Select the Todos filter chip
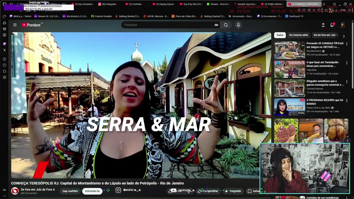354x199 pixels. point(280,35)
